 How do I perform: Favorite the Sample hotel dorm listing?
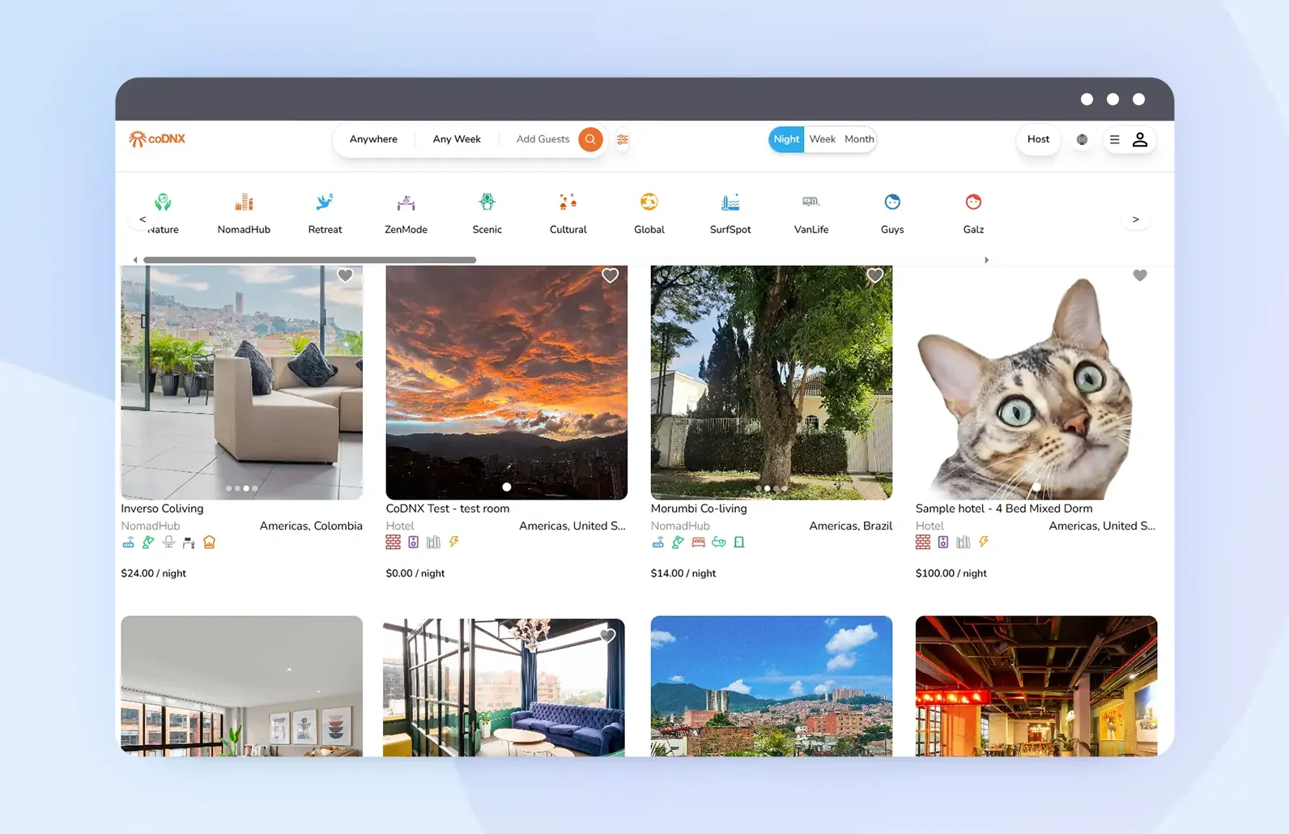(1140, 275)
